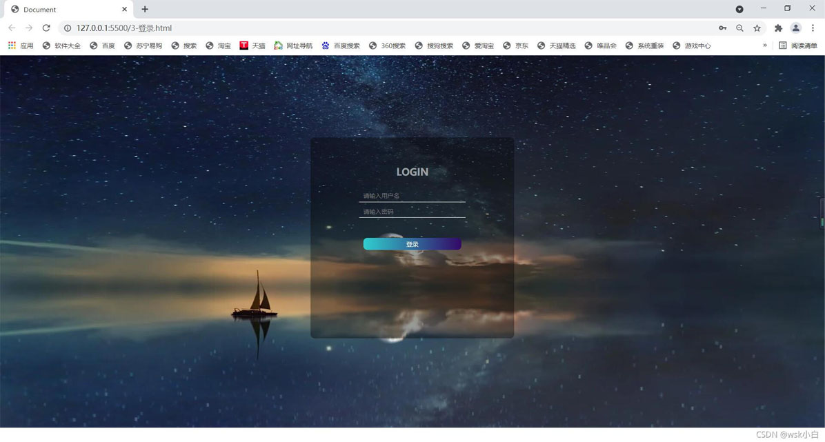Click the zoom magnifier icon
This screenshot has width=825, height=442.
(739, 29)
